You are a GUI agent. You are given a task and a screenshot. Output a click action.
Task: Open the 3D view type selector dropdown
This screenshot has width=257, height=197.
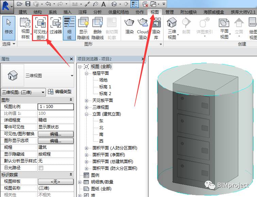[x=72, y=76]
